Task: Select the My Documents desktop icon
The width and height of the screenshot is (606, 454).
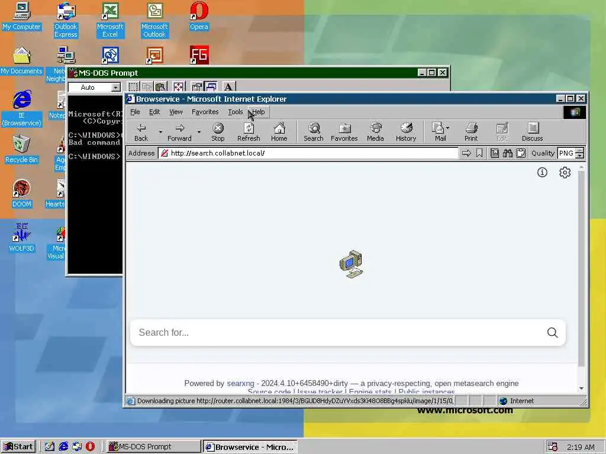Action: point(21,61)
